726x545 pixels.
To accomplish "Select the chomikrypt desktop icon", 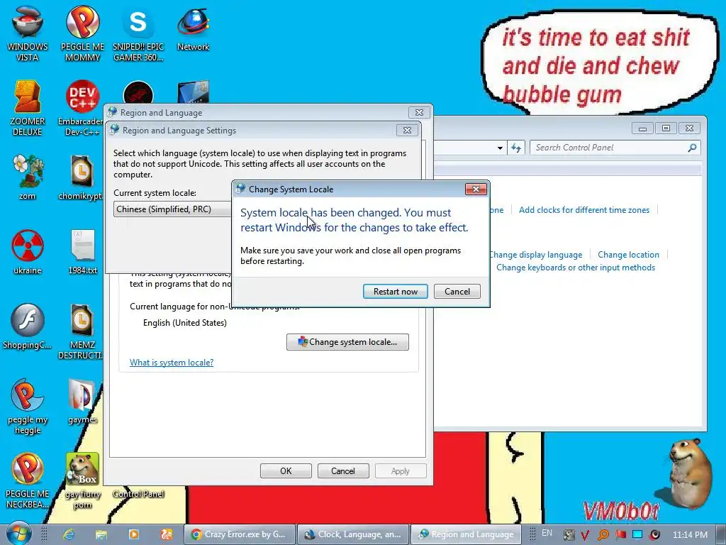I will coord(82,177).
